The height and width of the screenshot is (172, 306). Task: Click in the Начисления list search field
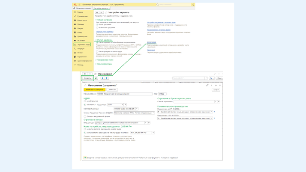click(x=188, y=78)
